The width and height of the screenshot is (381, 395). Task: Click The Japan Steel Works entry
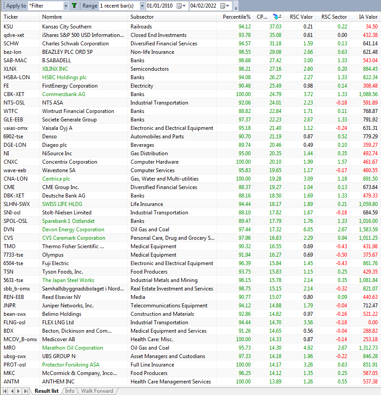tap(68, 280)
